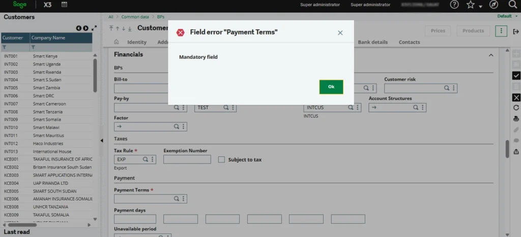
Task: Open the Tax Rule lookup magnifier
Action: [146, 159]
